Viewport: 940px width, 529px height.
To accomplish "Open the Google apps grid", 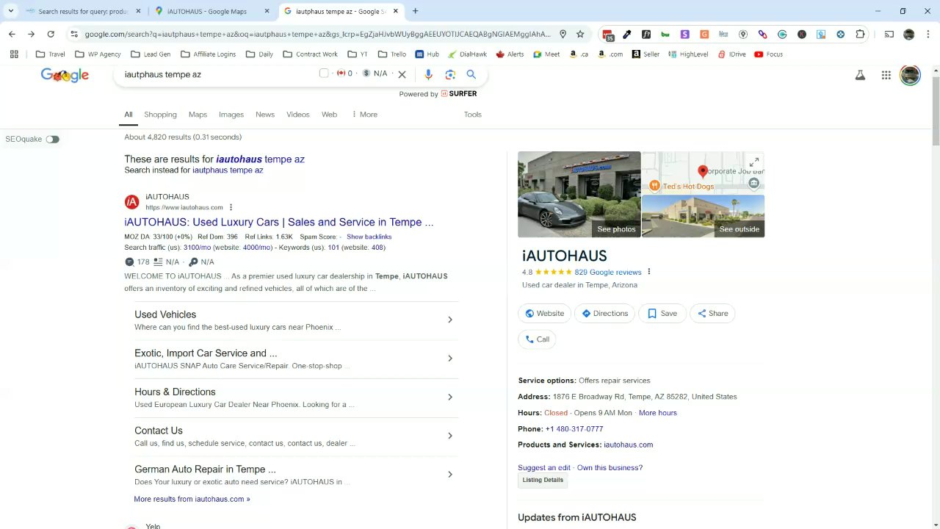I will [x=886, y=75].
